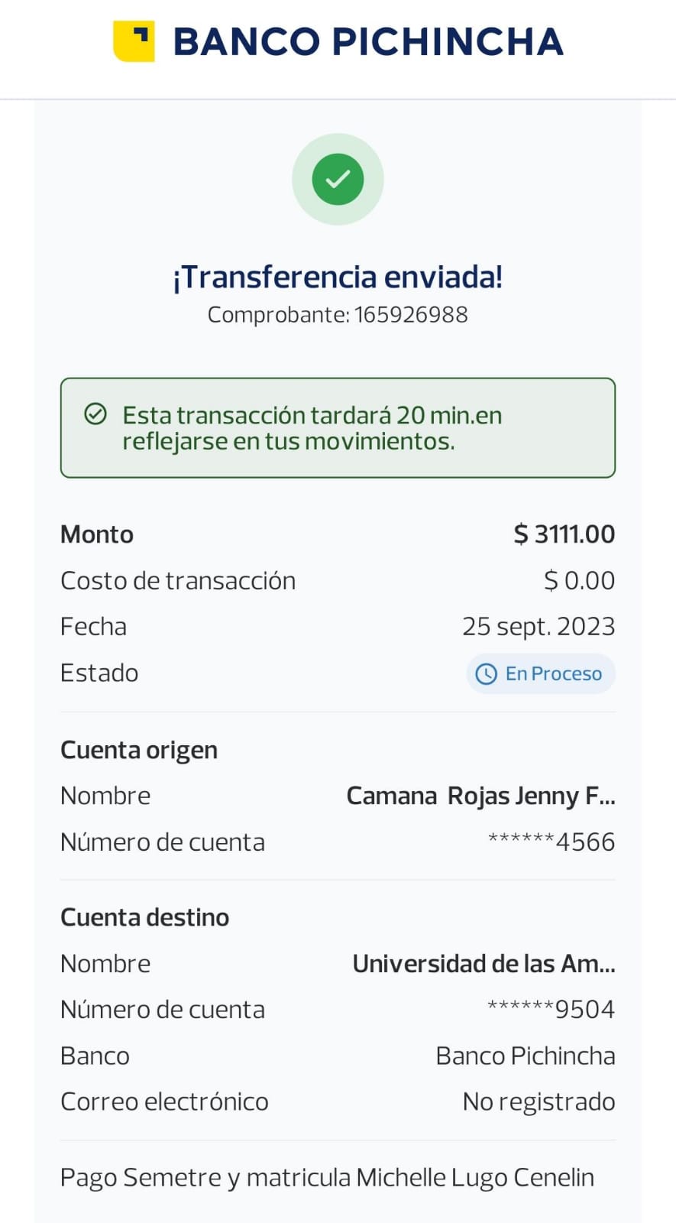Click the BANCO PICHINCHA header text

368,42
